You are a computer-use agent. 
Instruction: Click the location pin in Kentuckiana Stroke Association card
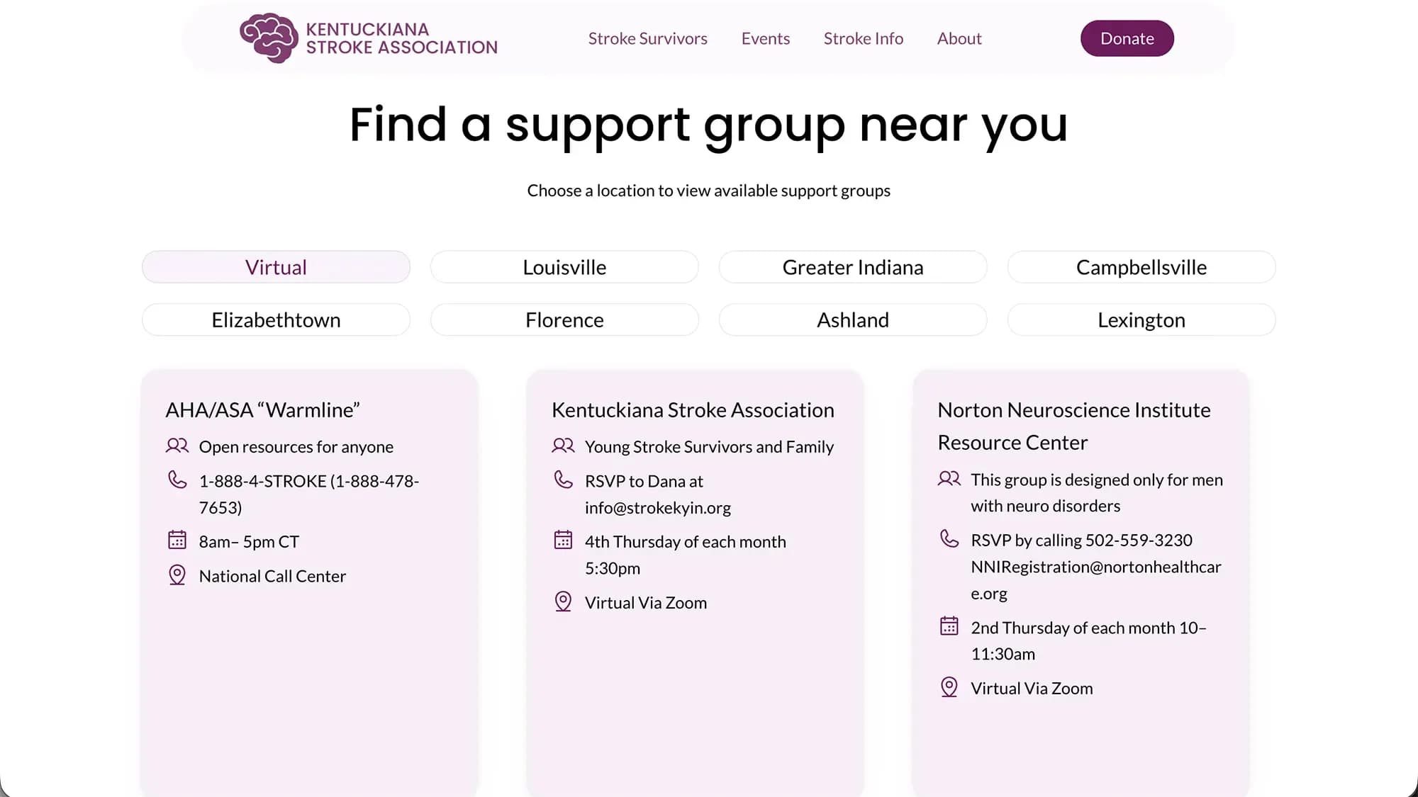click(x=563, y=601)
